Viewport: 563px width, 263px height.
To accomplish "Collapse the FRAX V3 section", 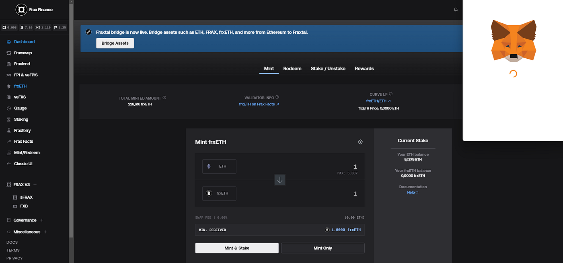I will [35, 185].
